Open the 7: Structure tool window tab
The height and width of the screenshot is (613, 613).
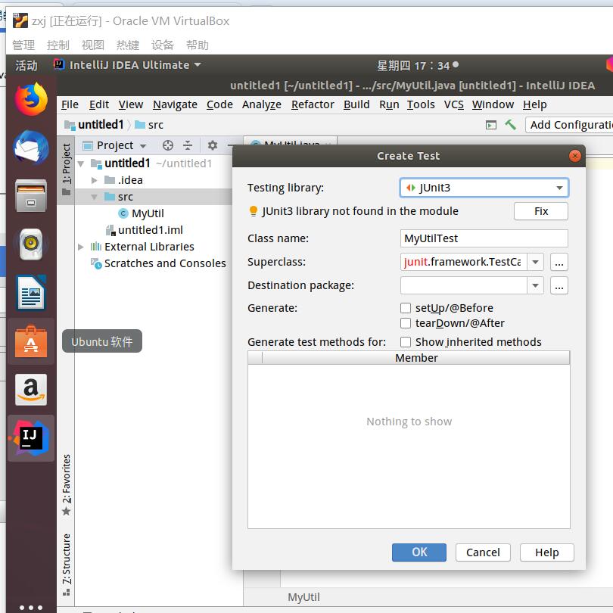point(66,565)
